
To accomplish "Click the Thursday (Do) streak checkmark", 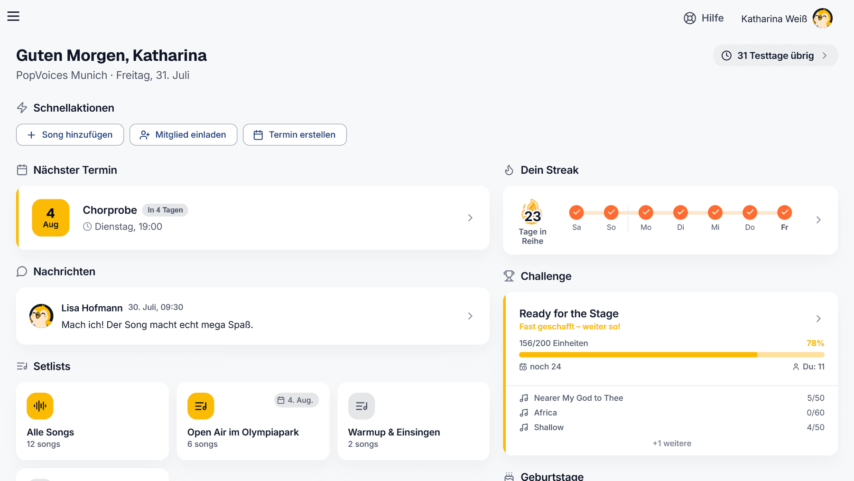I will click(x=750, y=212).
